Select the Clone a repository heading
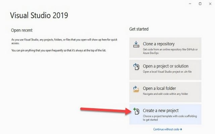The width and height of the screenshot is (215, 134). 159,44
